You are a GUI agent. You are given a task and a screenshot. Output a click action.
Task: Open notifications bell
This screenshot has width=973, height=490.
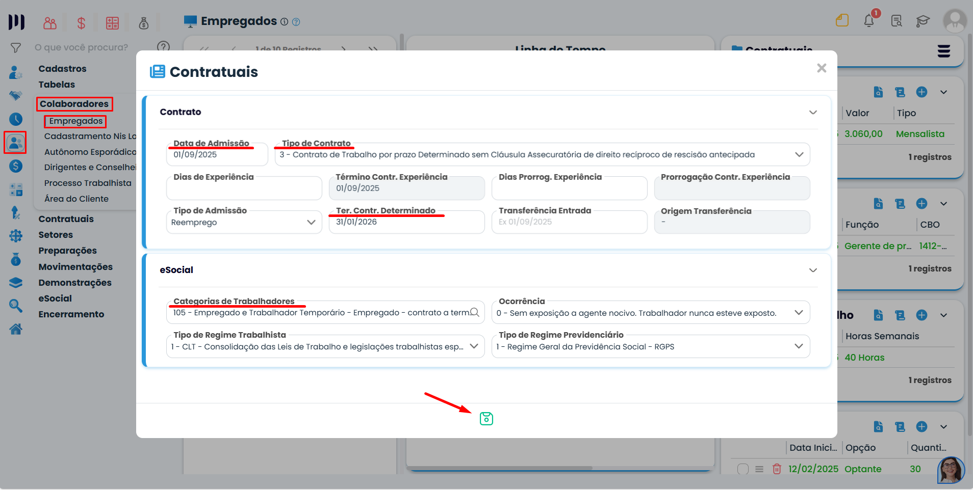pos(869,20)
